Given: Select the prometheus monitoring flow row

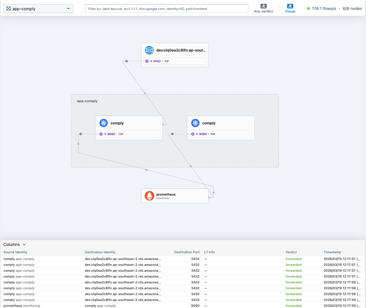Looking at the screenshot, I should (117, 306).
